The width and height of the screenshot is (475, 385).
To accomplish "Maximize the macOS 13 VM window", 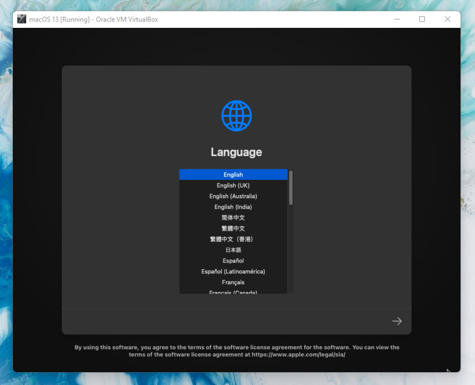I will (422, 19).
